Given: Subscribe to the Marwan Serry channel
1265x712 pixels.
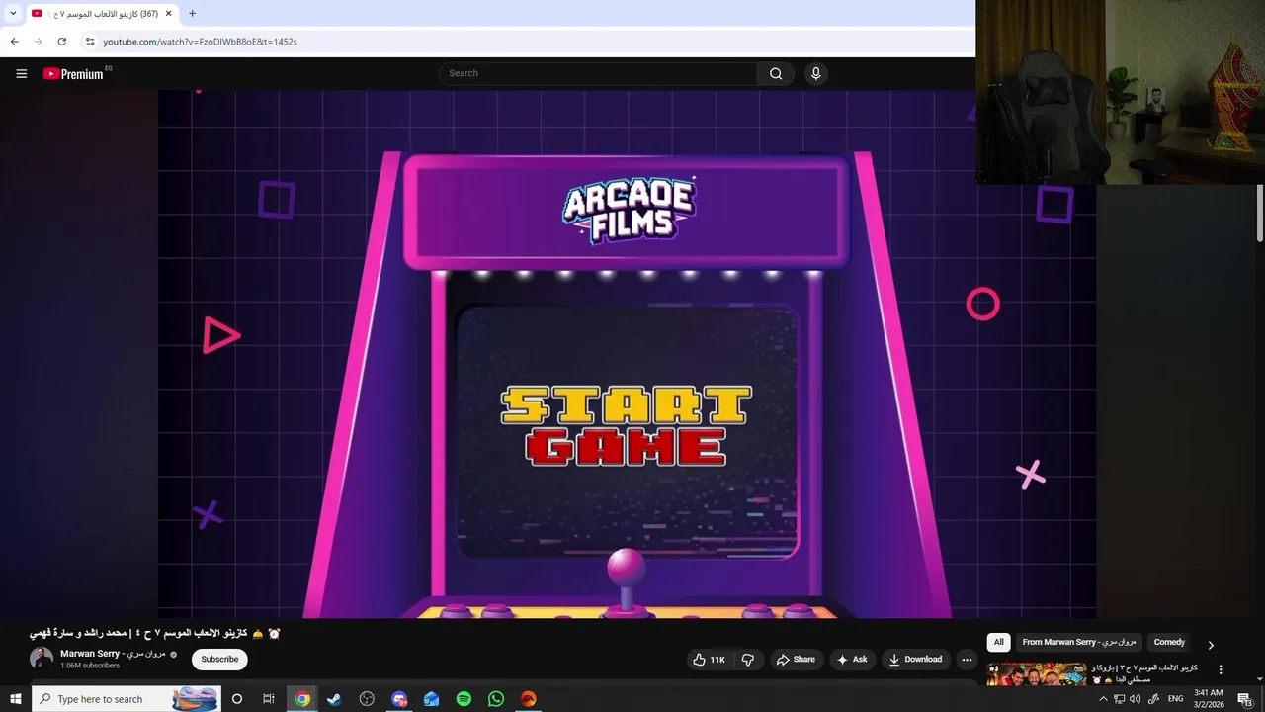Looking at the screenshot, I should click(219, 660).
